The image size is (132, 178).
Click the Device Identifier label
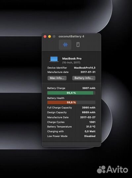[57, 68]
